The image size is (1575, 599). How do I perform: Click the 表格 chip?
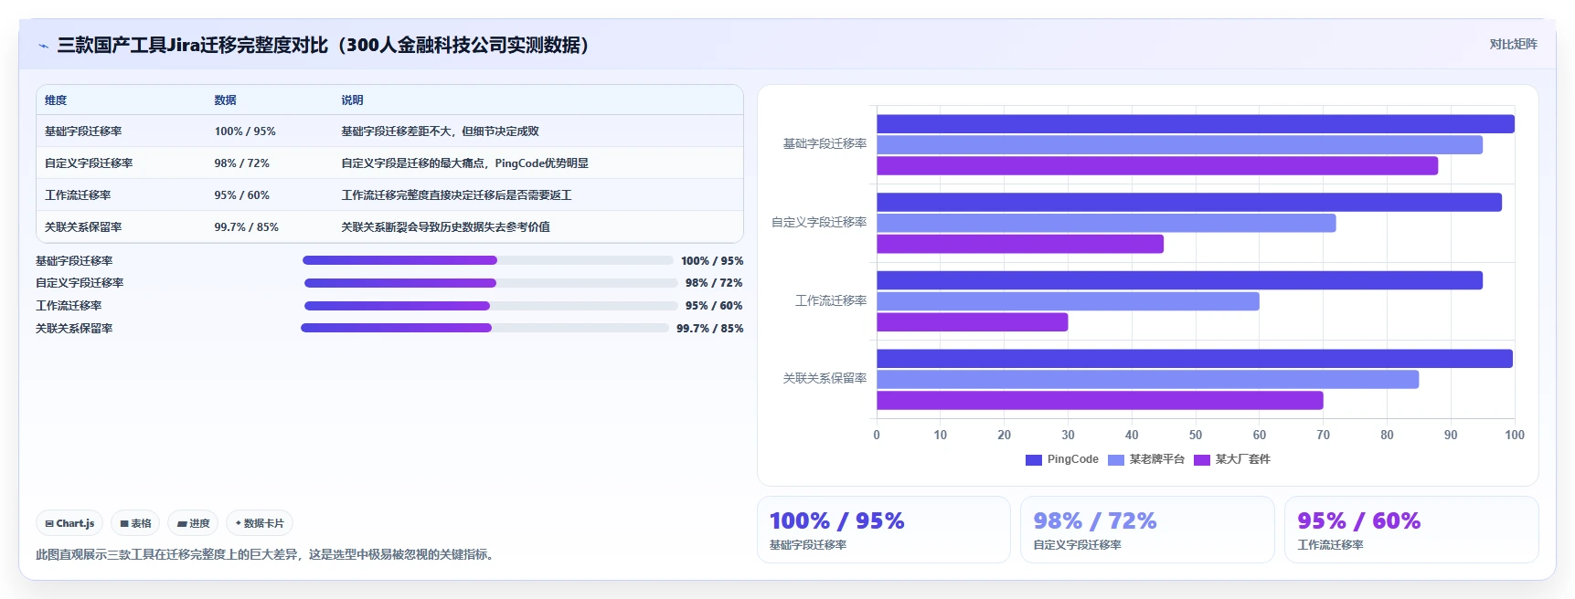(135, 523)
